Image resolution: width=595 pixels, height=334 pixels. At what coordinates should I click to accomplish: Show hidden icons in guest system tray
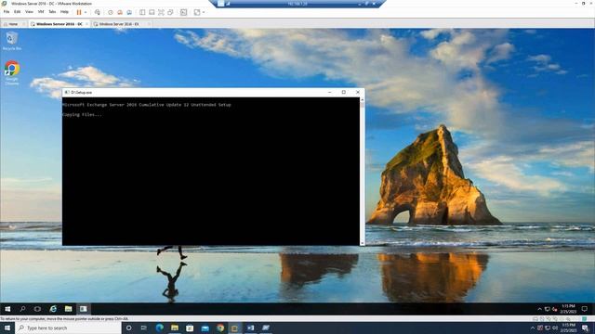coord(539,309)
